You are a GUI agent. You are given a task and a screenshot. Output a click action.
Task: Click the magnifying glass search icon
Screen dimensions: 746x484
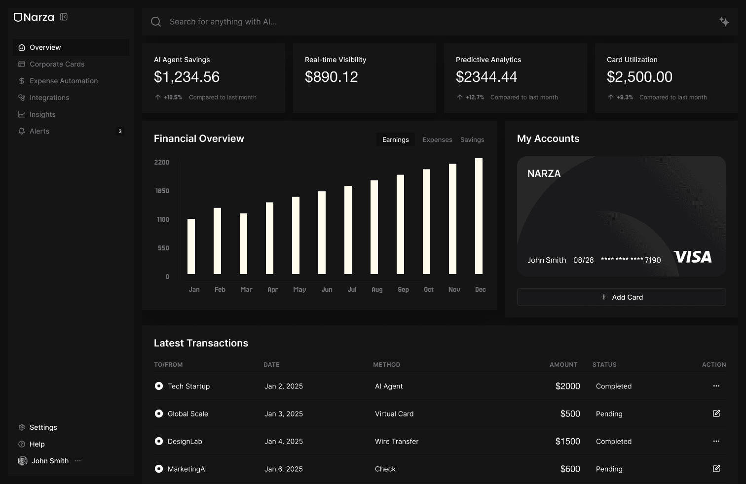click(x=155, y=22)
